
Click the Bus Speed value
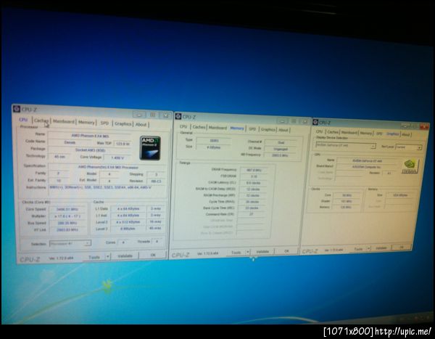[67, 223]
